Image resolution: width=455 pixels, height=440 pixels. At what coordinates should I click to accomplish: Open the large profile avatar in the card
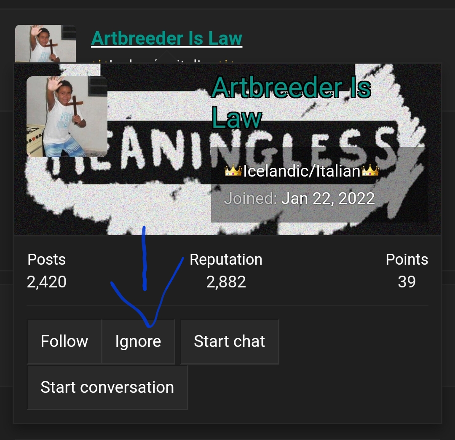pos(67,117)
